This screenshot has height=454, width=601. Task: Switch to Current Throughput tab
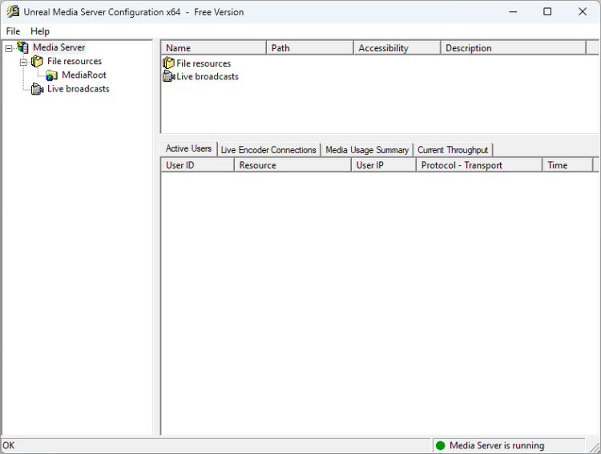point(453,150)
